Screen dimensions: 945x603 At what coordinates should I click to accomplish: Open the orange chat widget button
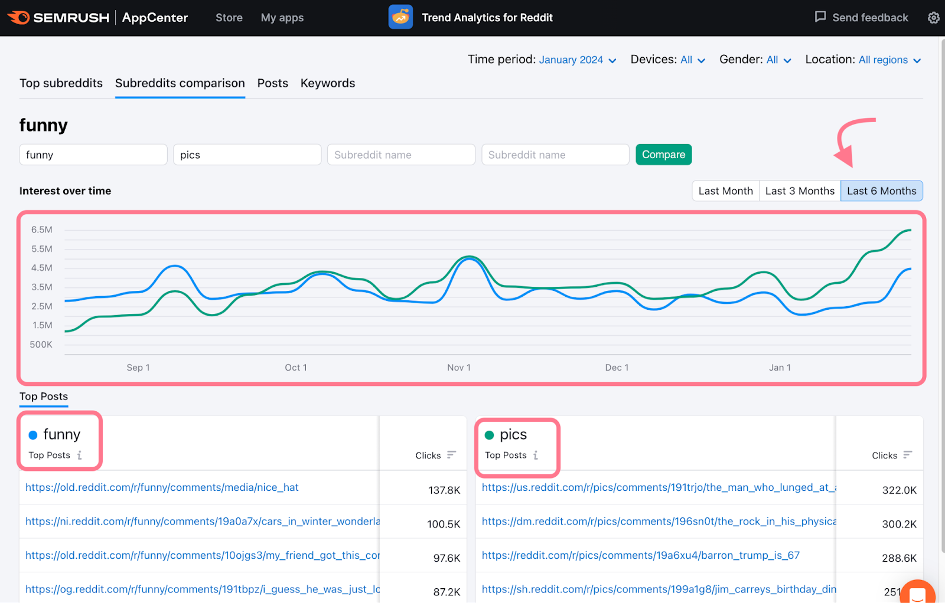coord(917,593)
